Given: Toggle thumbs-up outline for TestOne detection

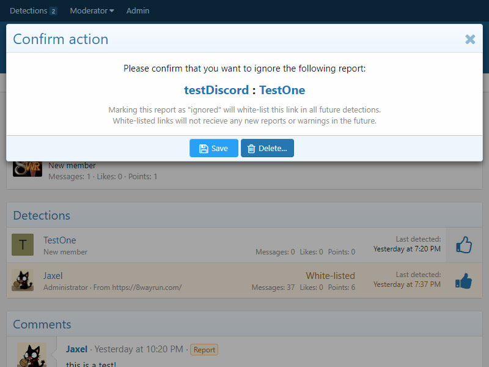Looking at the screenshot, I should [x=464, y=245].
